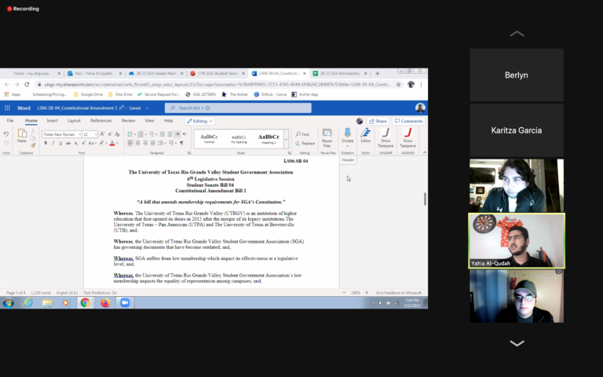Click Replace in the Editing group
The image size is (603, 377).
click(305, 143)
